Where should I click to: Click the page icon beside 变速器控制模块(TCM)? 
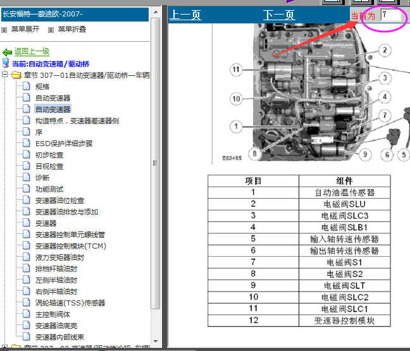pyautogui.click(x=26, y=245)
